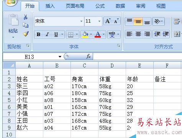Click the Name Box showing H13
Image resolution: width=182 pixels, height=138 pixels.
coord(30,57)
